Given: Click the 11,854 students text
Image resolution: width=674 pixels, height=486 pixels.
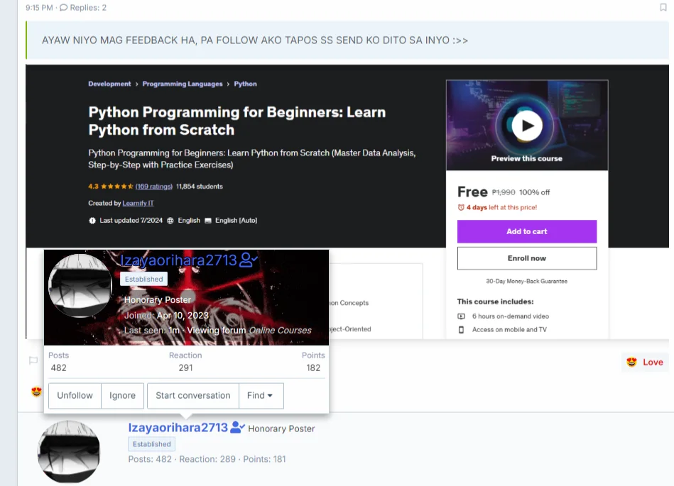Looking at the screenshot, I should pyautogui.click(x=200, y=187).
